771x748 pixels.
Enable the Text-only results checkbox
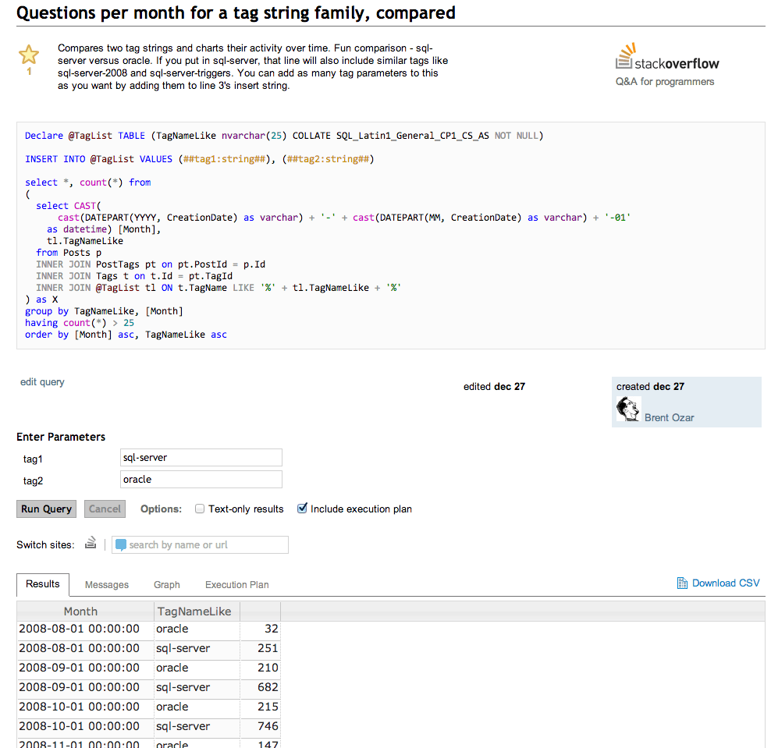[x=199, y=509]
